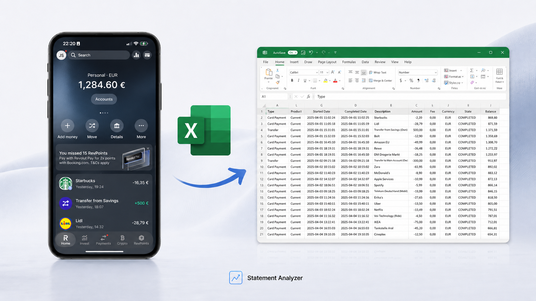This screenshot has height=301, width=536.
Task: Dismiss the RevPoints promo banner
Action: (x=148, y=148)
